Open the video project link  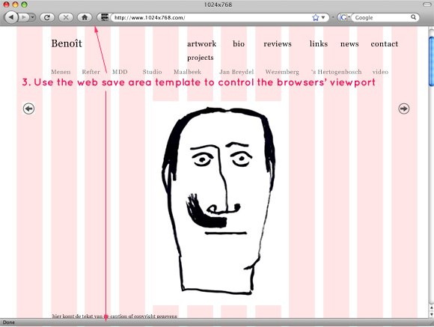click(380, 72)
